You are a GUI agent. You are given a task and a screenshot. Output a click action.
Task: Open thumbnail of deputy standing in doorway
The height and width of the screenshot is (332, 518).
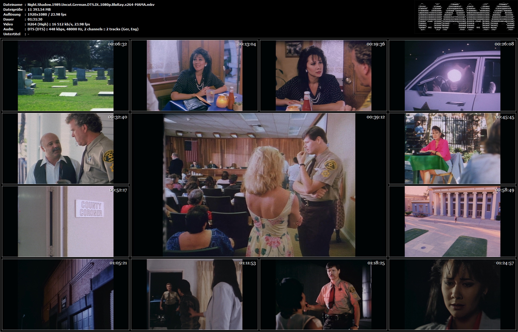point(194,294)
